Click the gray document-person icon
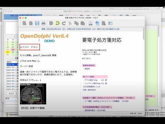Image resolution: width=165 pixels, height=124 pixels. pyautogui.click(x=104, y=23)
